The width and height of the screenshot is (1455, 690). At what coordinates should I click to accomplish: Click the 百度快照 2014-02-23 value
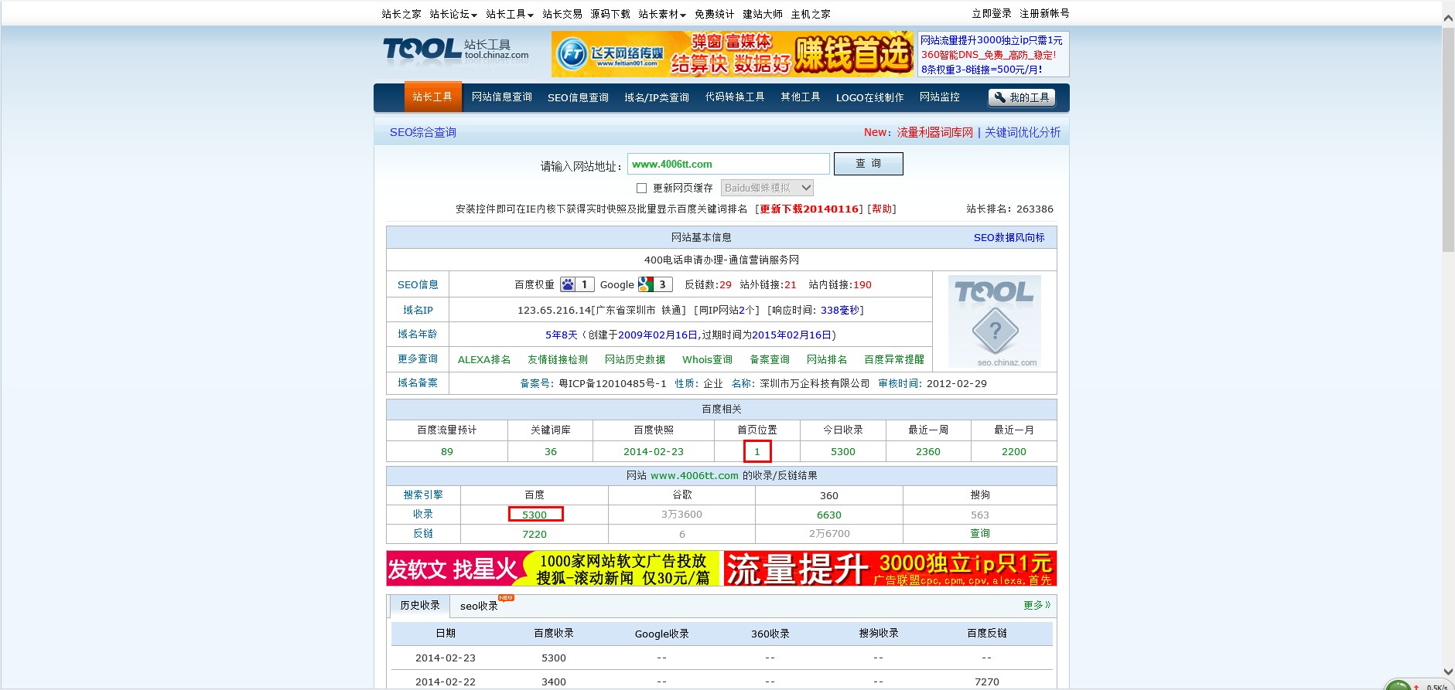click(x=654, y=452)
